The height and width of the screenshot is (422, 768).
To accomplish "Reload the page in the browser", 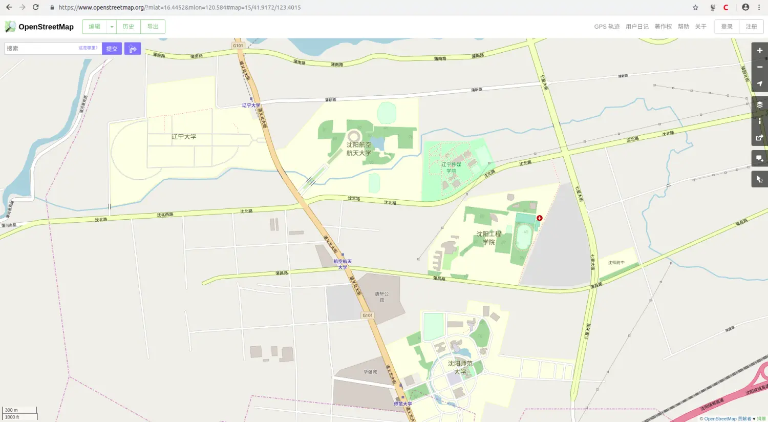I will click(35, 7).
